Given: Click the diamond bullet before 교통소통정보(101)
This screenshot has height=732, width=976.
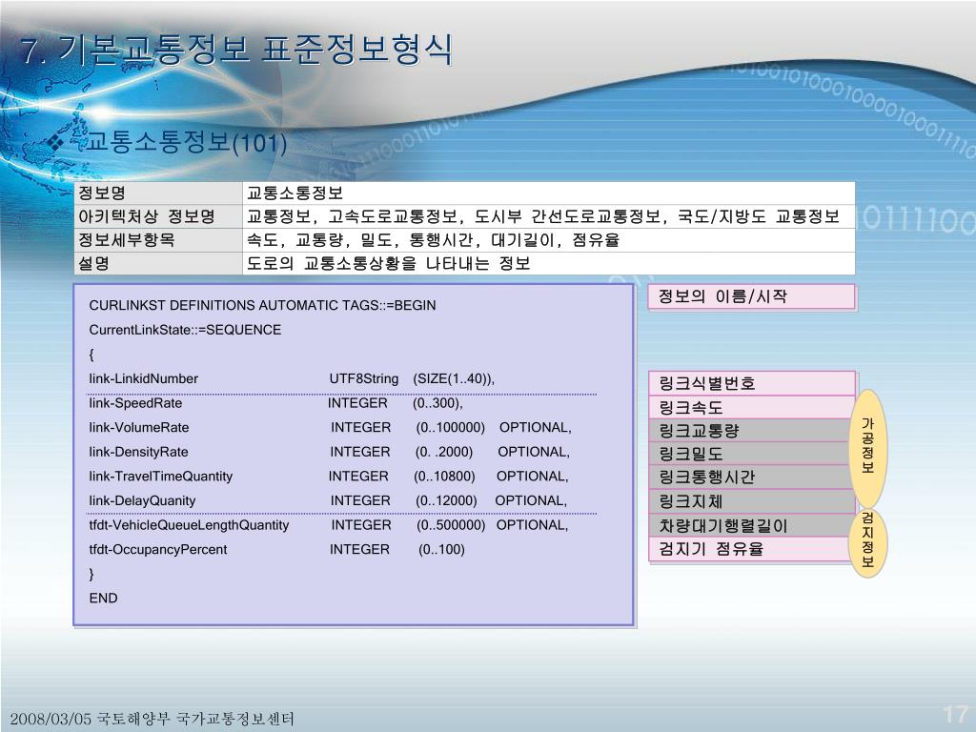Looking at the screenshot, I should 56,143.
